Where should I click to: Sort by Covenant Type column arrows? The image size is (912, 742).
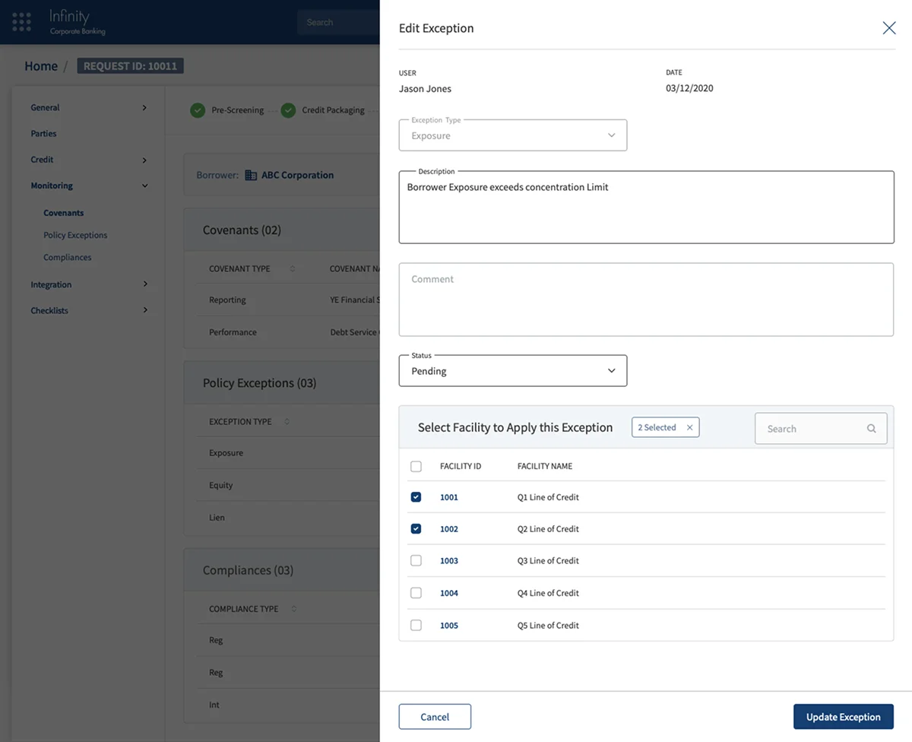coord(293,269)
